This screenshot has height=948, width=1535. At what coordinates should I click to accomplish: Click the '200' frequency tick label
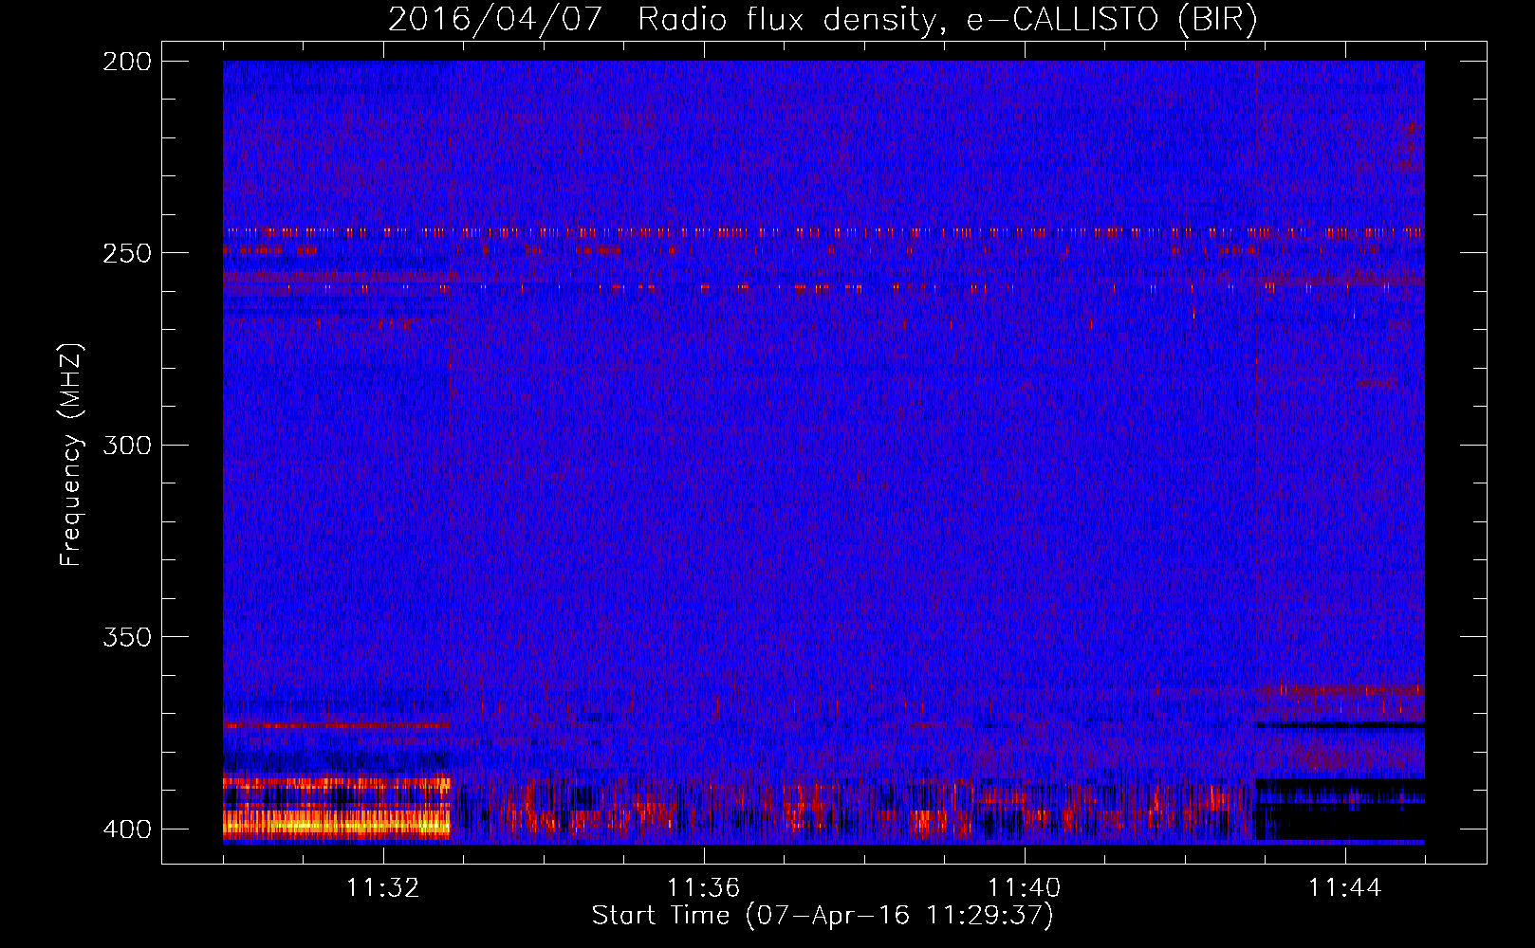click(x=127, y=62)
